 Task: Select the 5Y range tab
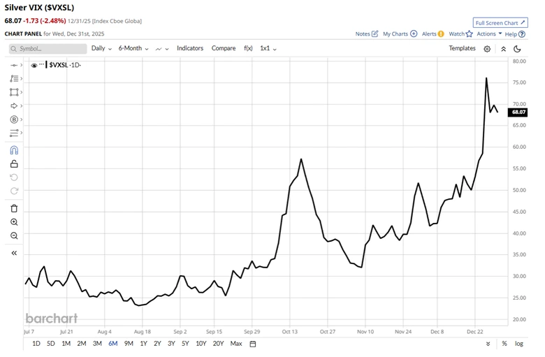pyautogui.click(x=185, y=344)
